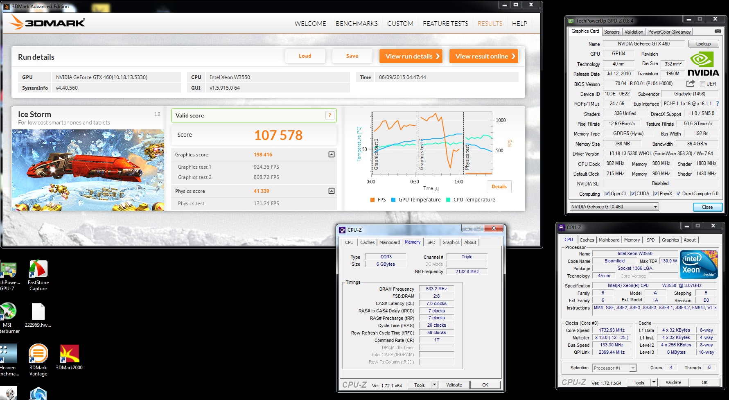Open 3DMark2000 desktop shortcut
The width and height of the screenshot is (729, 400).
pos(69,357)
